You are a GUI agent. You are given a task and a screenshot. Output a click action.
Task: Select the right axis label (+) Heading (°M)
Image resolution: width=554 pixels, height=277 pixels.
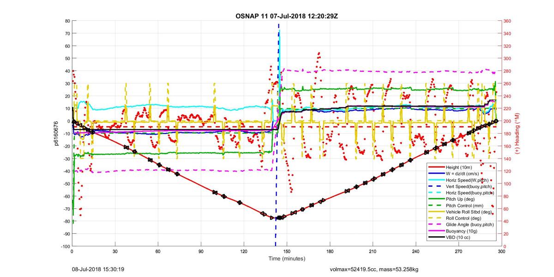pyautogui.click(x=517, y=134)
